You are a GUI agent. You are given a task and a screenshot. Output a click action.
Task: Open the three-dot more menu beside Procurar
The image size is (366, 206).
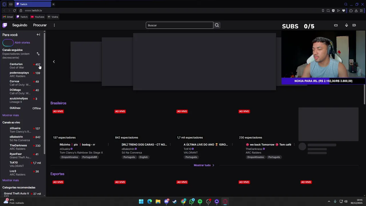pos(54,25)
